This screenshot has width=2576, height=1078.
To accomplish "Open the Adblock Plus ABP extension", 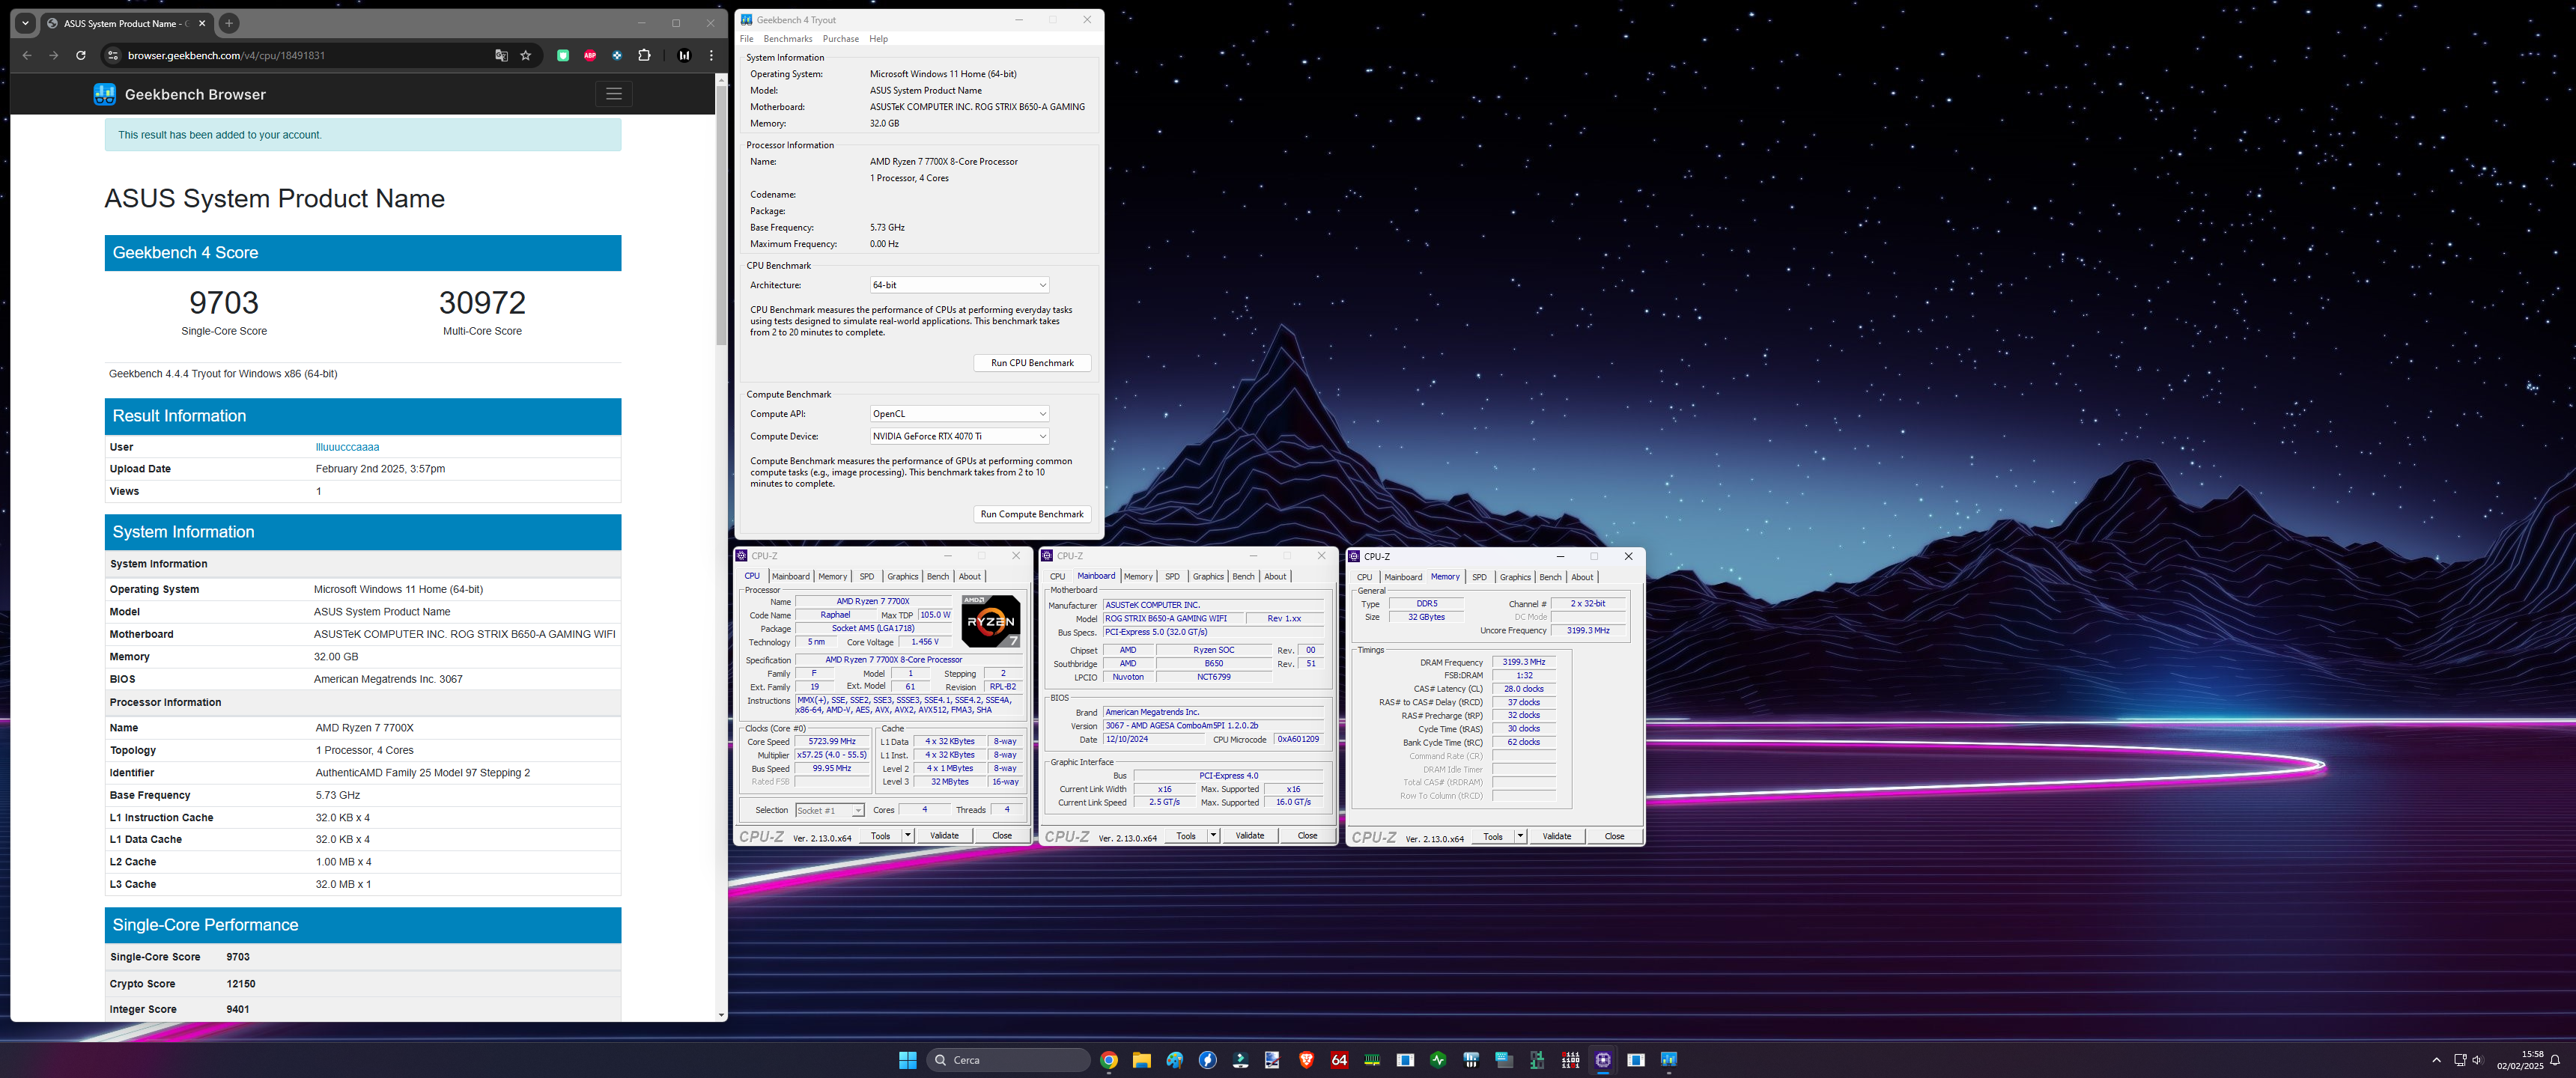I will click(590, 55).
